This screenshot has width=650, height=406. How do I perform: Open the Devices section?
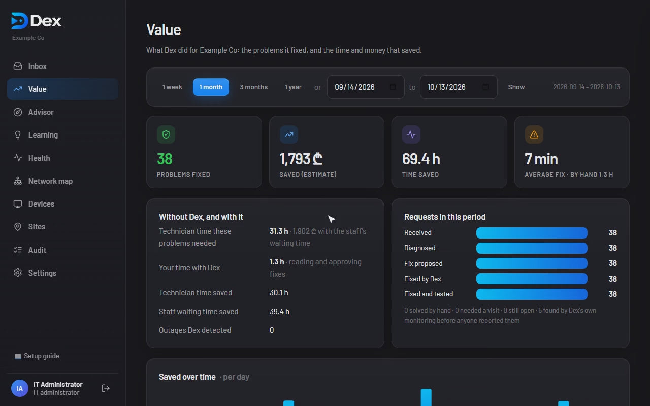pyautogui.click(x=62, y=204)
